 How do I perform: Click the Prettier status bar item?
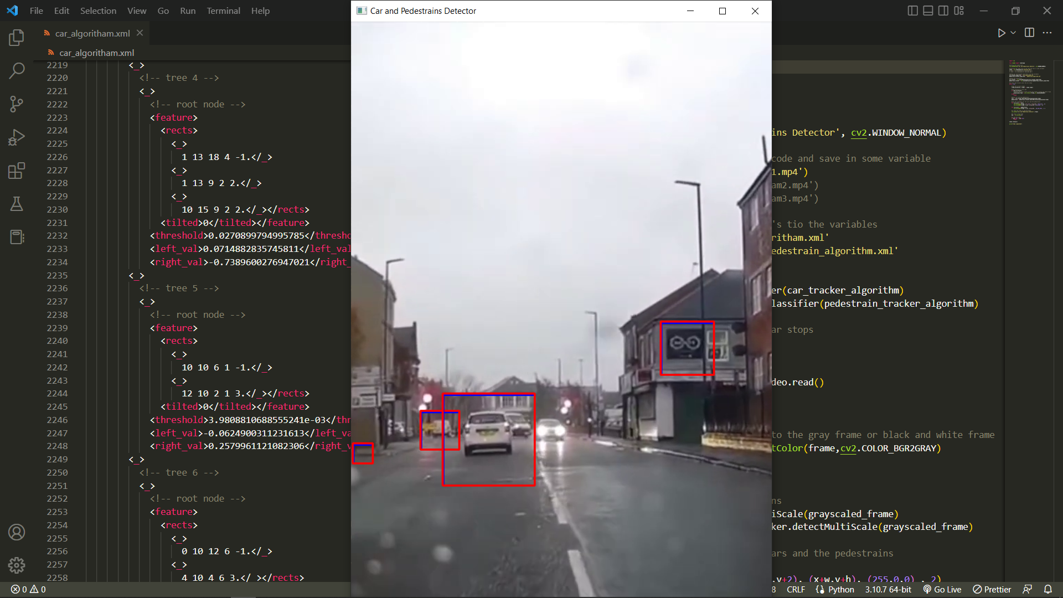[x=992, y=589]
